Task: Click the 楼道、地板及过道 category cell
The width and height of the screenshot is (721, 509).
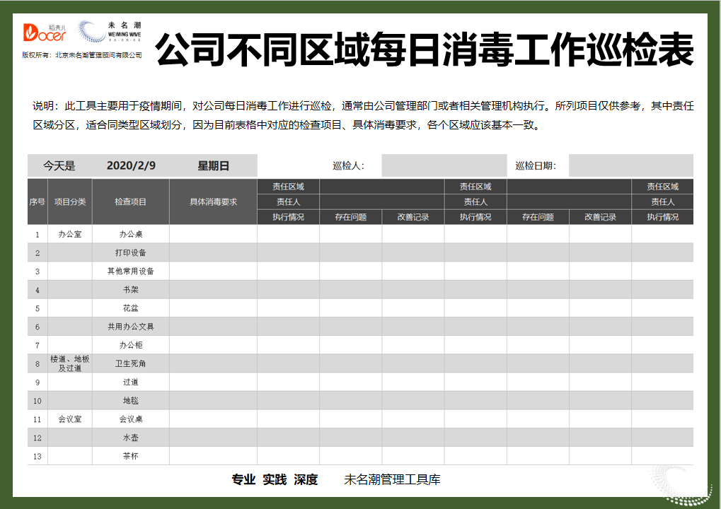Action: [69, 363]
